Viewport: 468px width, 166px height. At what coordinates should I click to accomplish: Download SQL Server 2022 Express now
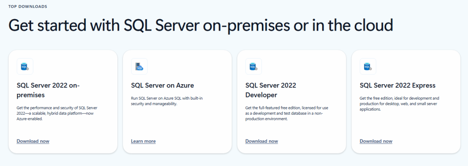point(376,141)
